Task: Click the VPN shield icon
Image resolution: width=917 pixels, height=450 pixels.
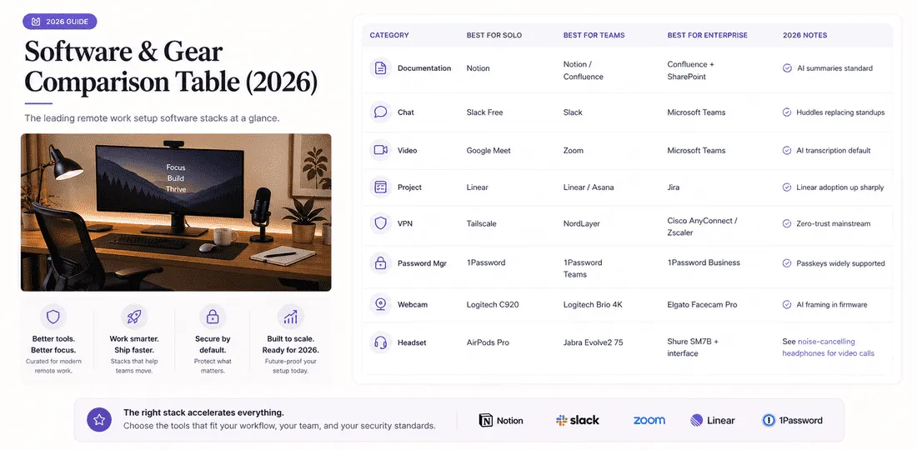Action: click(381, 223)
